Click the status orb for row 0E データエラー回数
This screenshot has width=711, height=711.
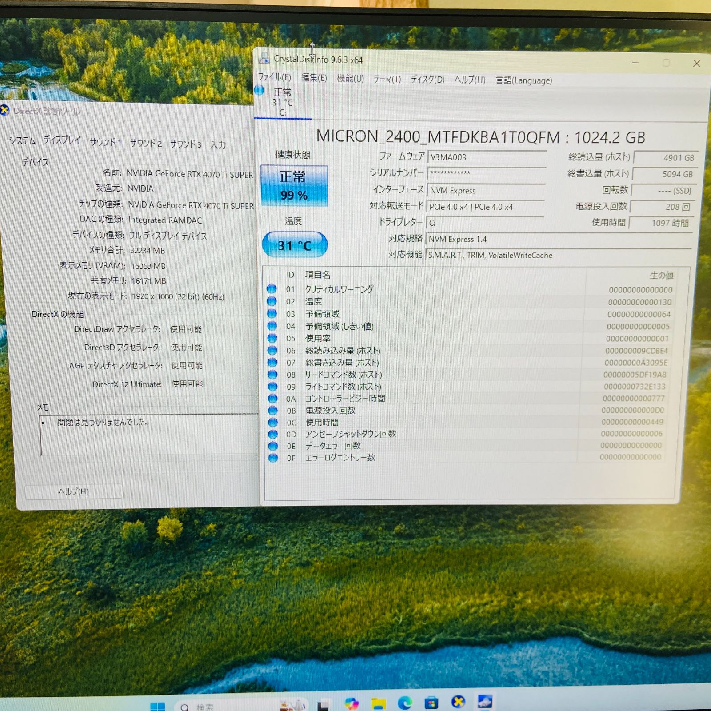point(273,446)
